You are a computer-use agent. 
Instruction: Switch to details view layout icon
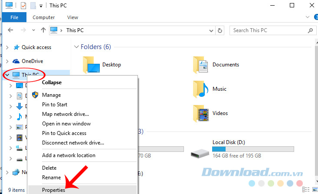pos(305,190)
